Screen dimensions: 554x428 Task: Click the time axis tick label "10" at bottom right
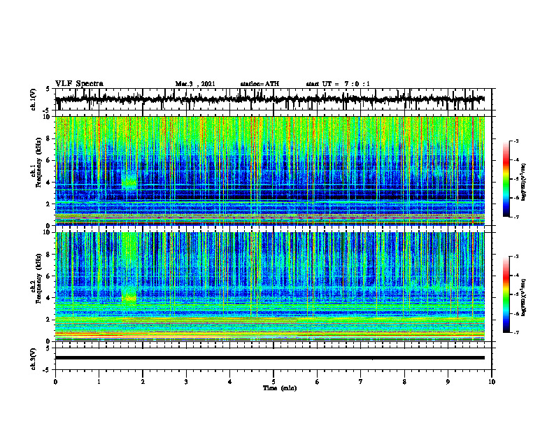click(x=492, y=382)
